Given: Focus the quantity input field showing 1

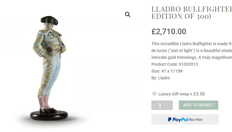Looking at the screenshot, I should pos(162,105).
